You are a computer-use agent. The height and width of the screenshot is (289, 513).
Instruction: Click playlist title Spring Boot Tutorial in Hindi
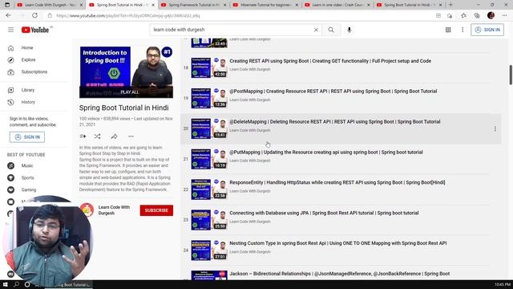[124, 108]
